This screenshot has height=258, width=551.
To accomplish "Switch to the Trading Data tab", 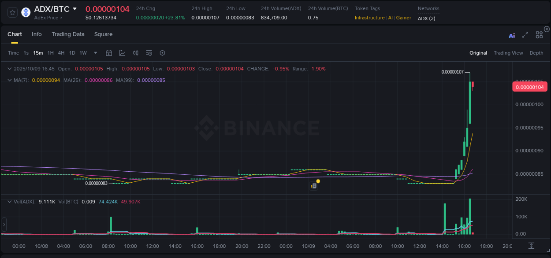I will (68, 34).
